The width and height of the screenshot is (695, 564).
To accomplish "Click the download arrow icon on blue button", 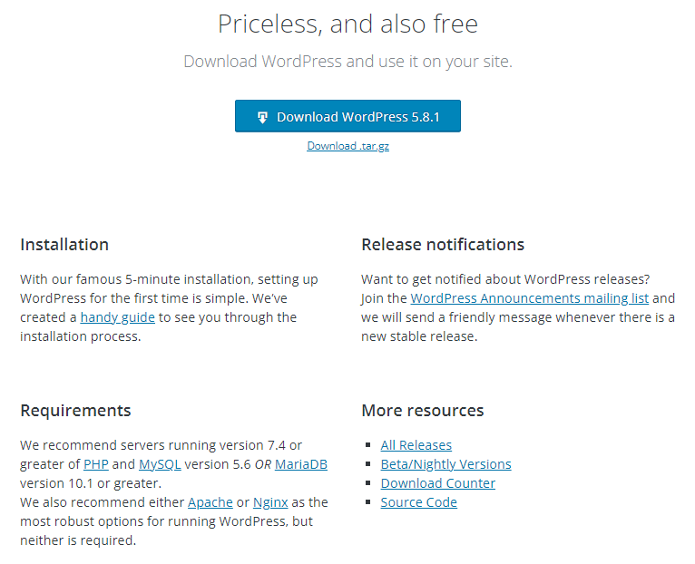I will tap(262, 117).
